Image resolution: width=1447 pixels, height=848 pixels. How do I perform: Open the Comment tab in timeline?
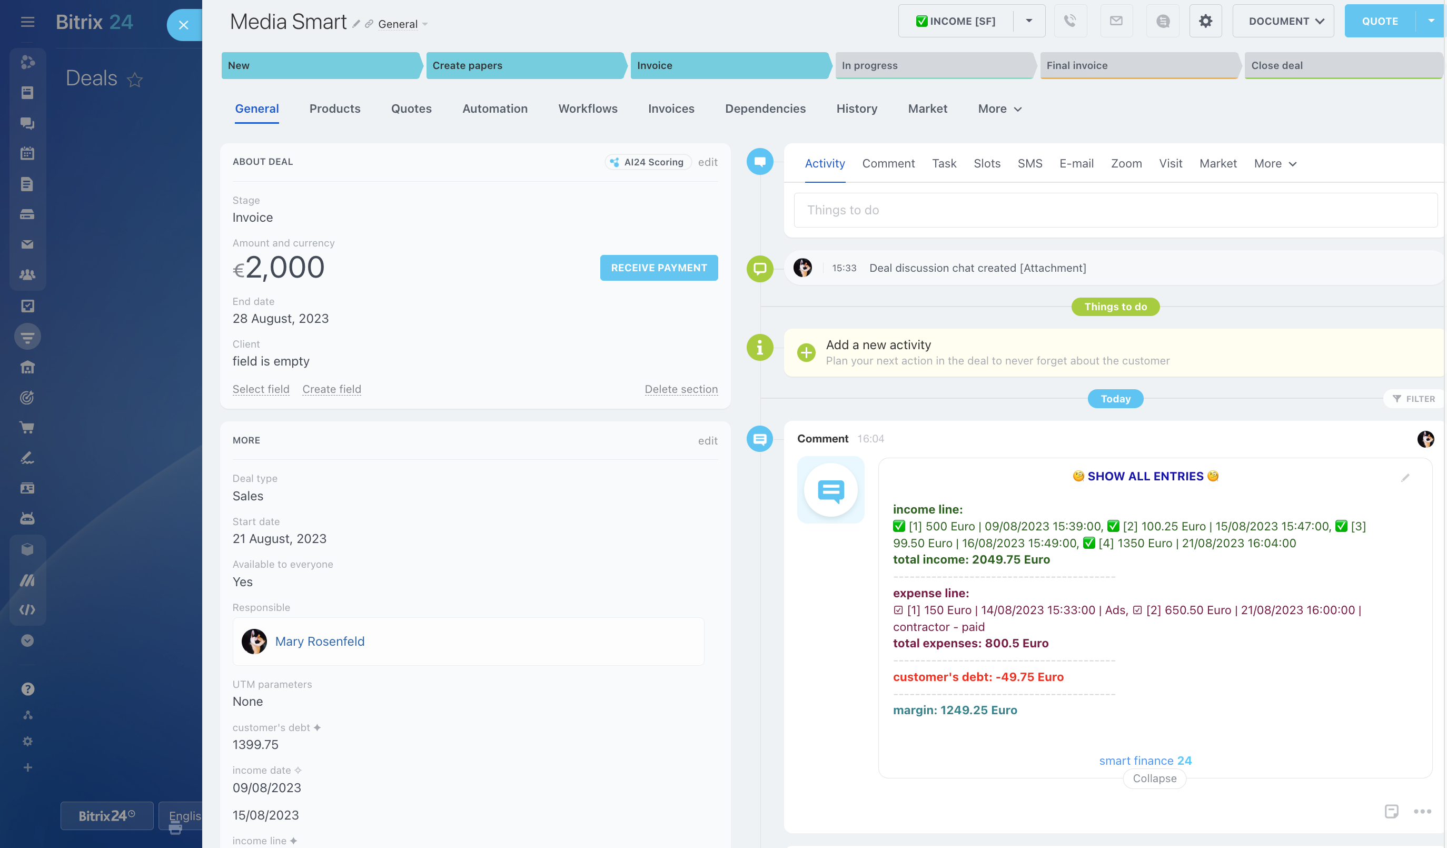point(888,163)
